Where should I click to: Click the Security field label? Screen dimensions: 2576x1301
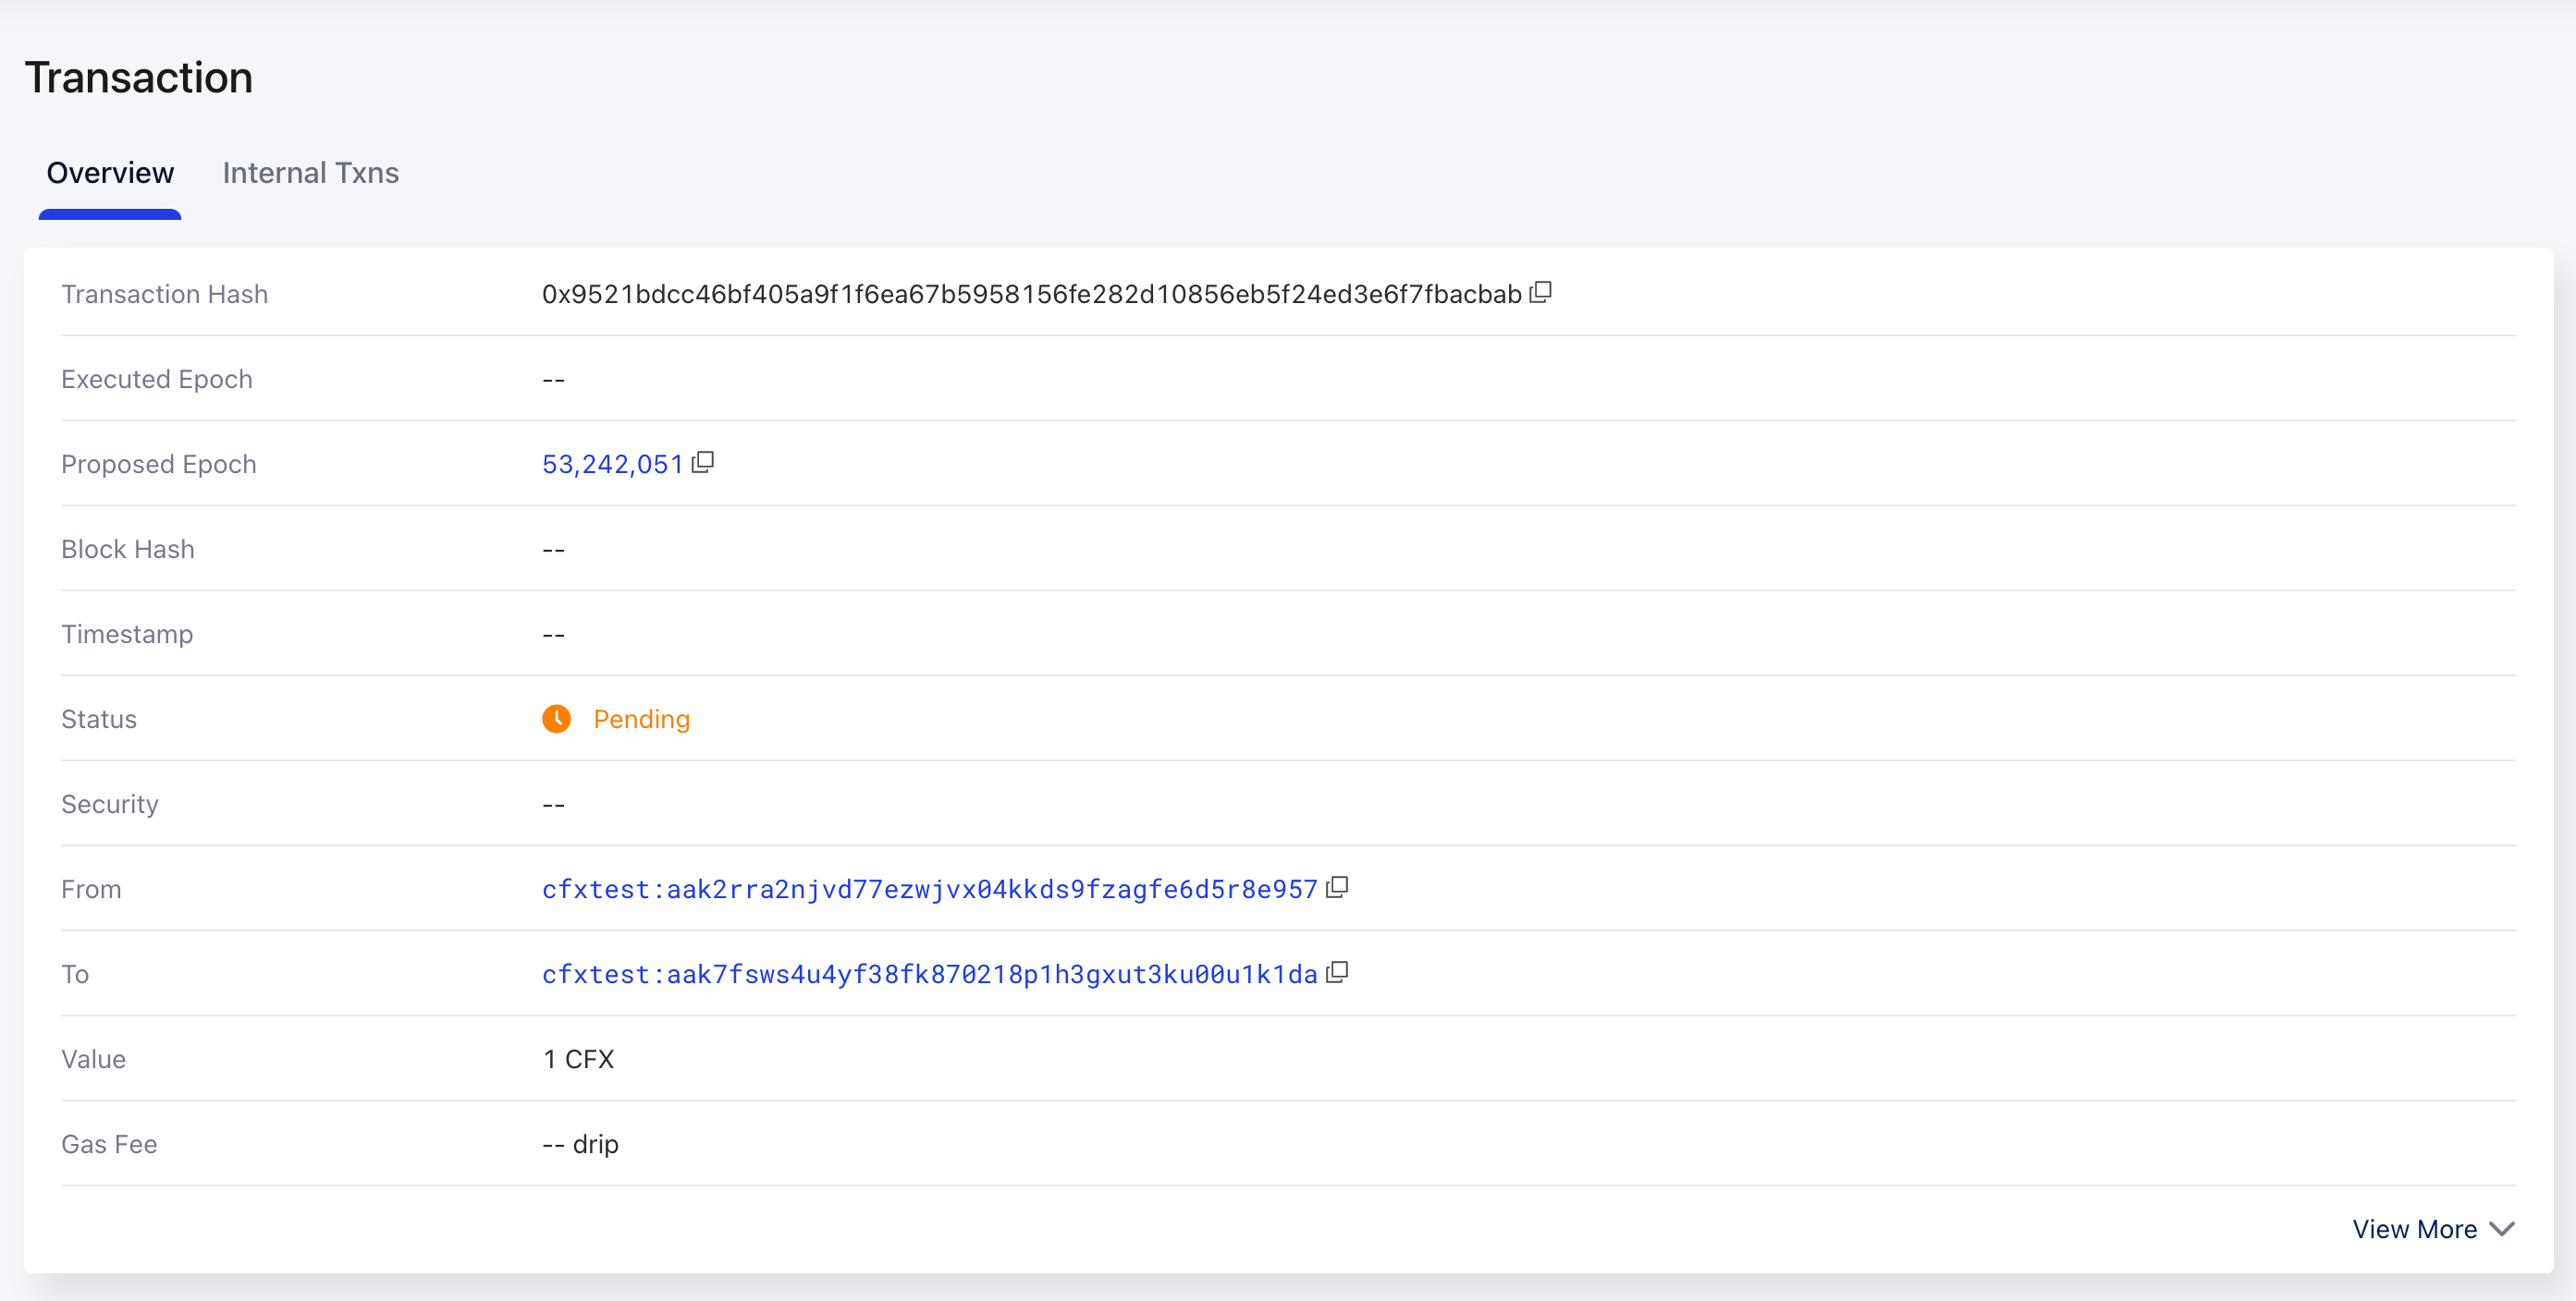(x=110, y=805)
